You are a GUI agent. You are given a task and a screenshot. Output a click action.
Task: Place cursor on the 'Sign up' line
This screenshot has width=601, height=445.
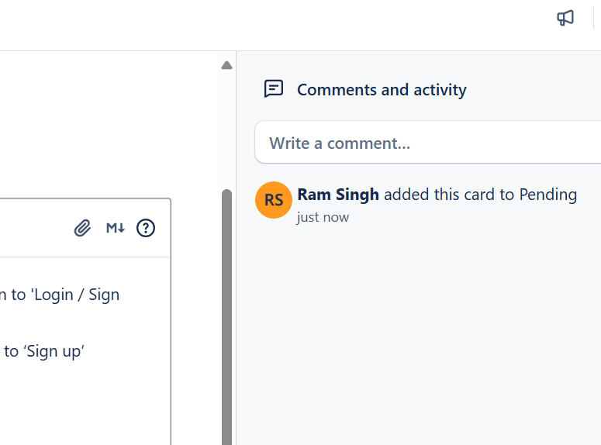[x=45, y=351]
